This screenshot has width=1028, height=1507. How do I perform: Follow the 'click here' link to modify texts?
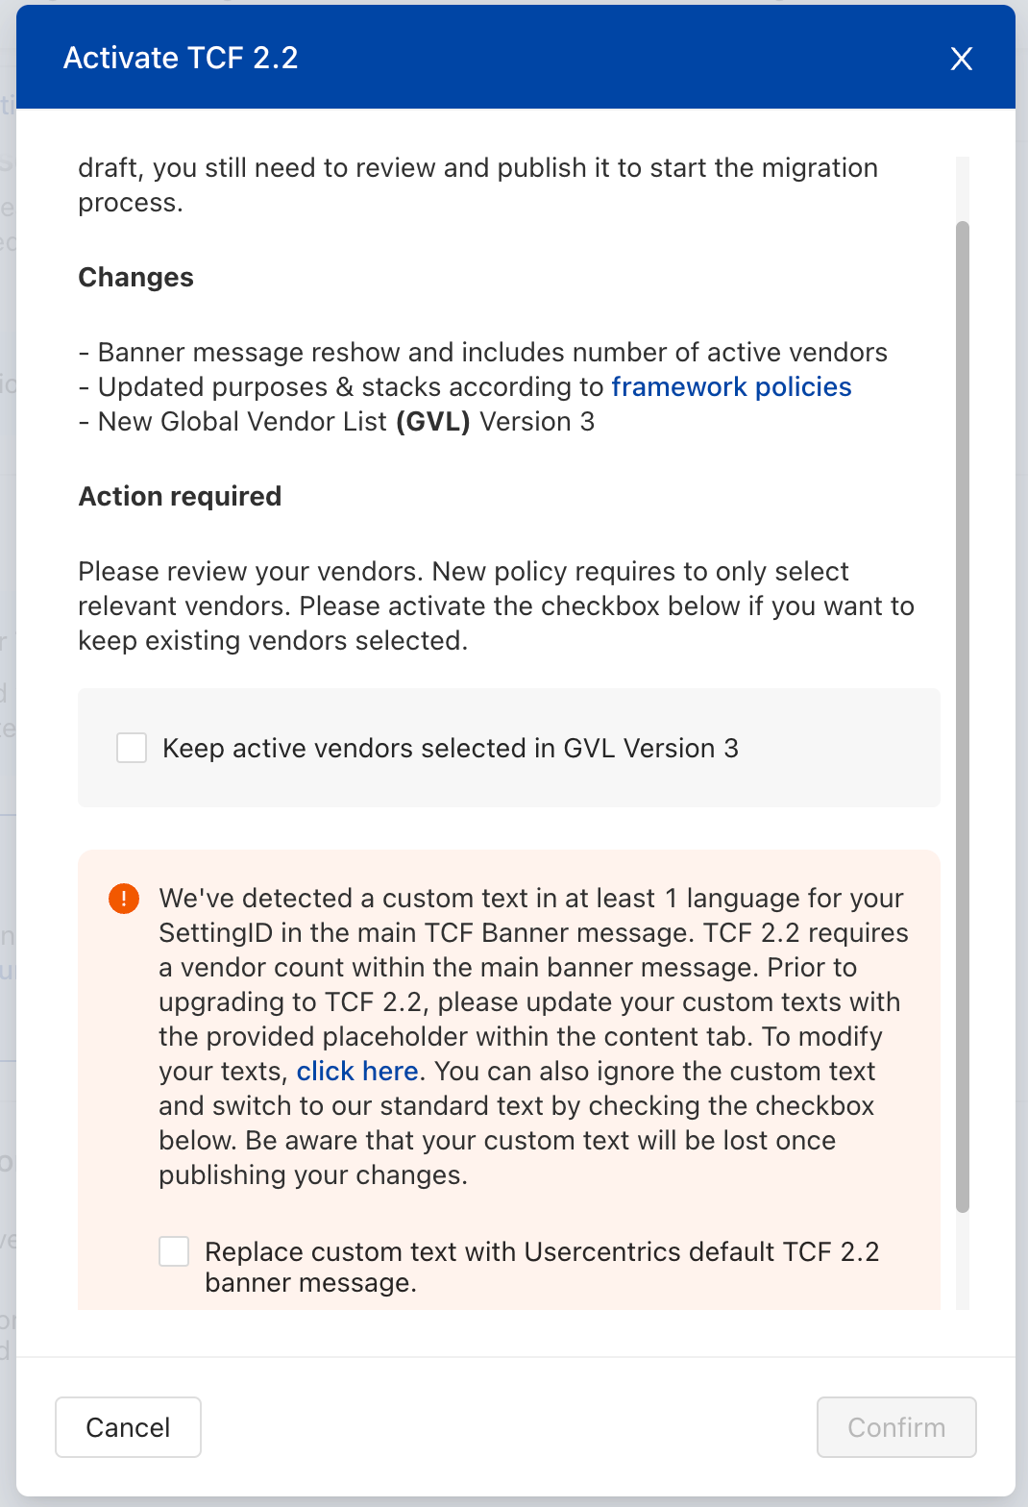pyautogui.click(x=357, y=1071)
